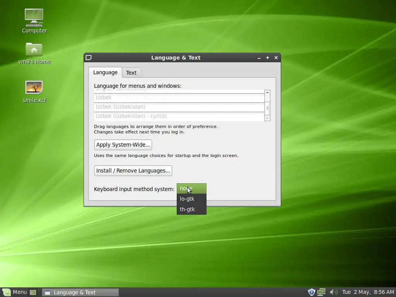Click Install / Remove Languages button

133,171
